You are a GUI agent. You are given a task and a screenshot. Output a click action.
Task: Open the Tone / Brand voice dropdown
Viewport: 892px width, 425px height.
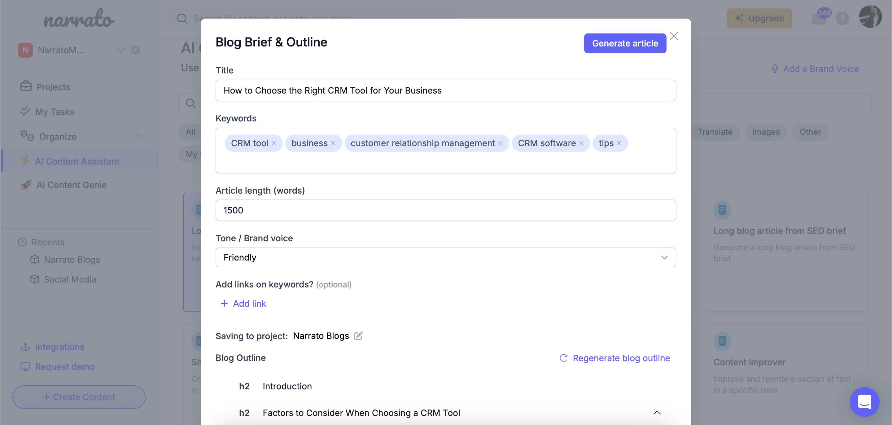point(446,257)
